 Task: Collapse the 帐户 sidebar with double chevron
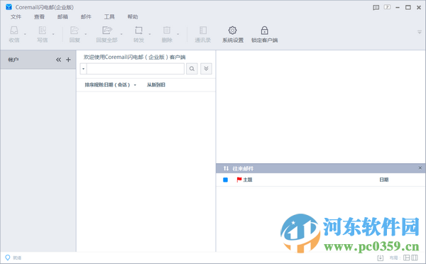[x=58, y=60]
